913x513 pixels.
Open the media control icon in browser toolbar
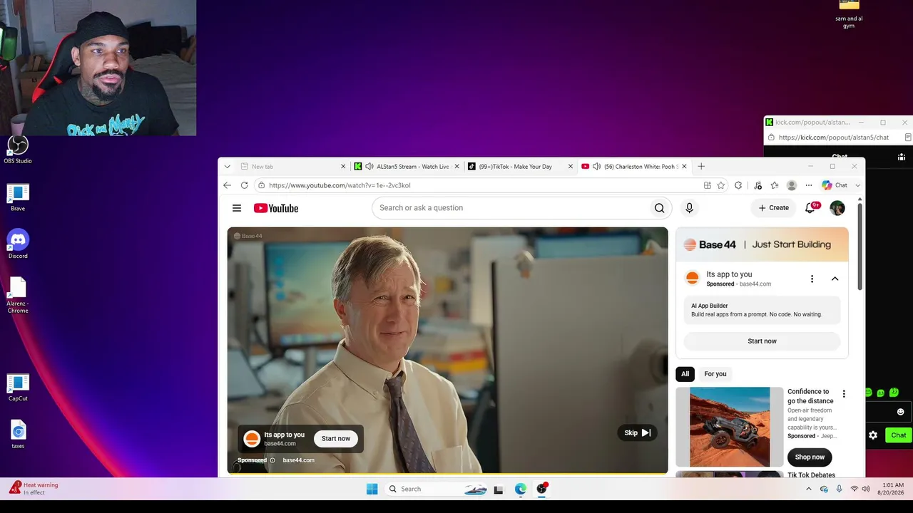tap(758, 185)
